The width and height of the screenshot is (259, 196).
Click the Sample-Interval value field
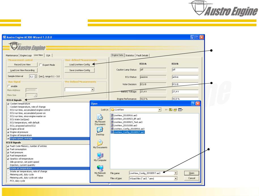(x=31, y=76)
